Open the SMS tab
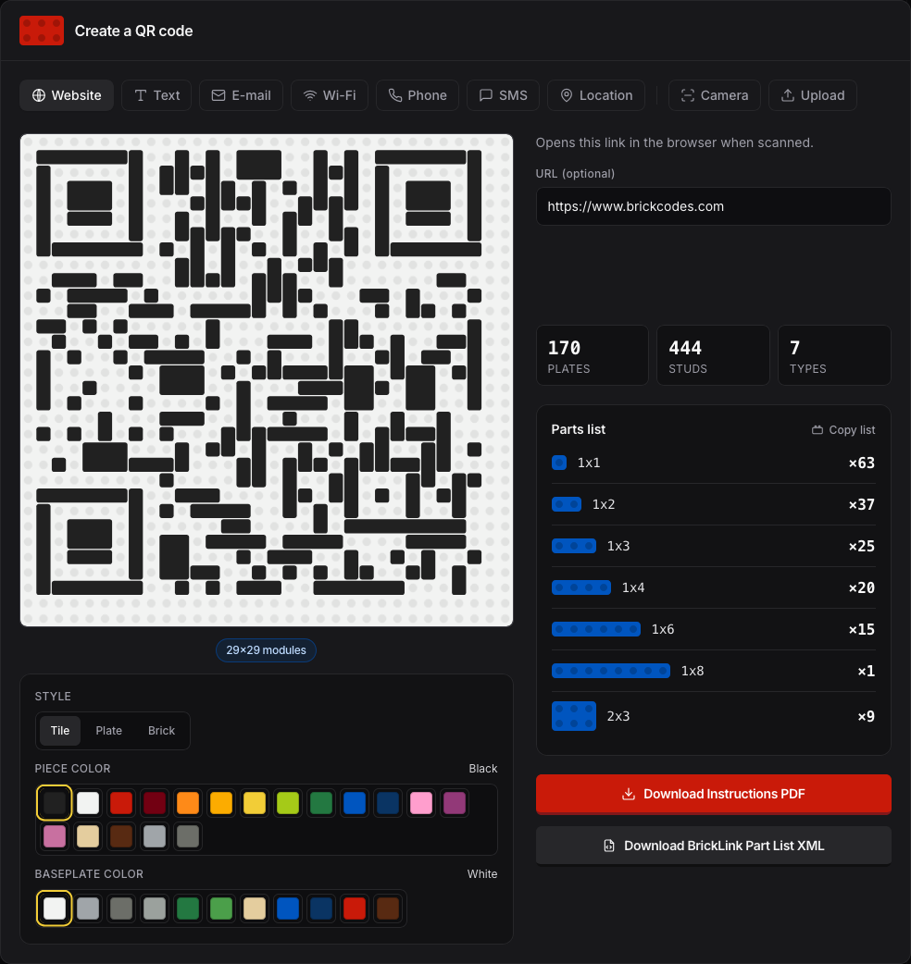Image resolution: width=911 pixels, height=964 pixels. click(503, 95)
